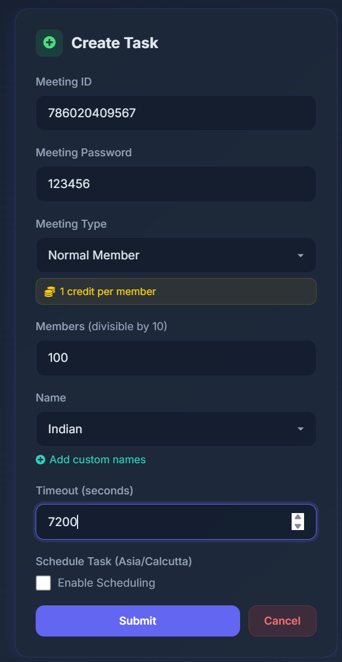This screenshot has height=662, width=342.
Task: Open Add custom names link
Action: pyautogui.click(x=91, y=460)
